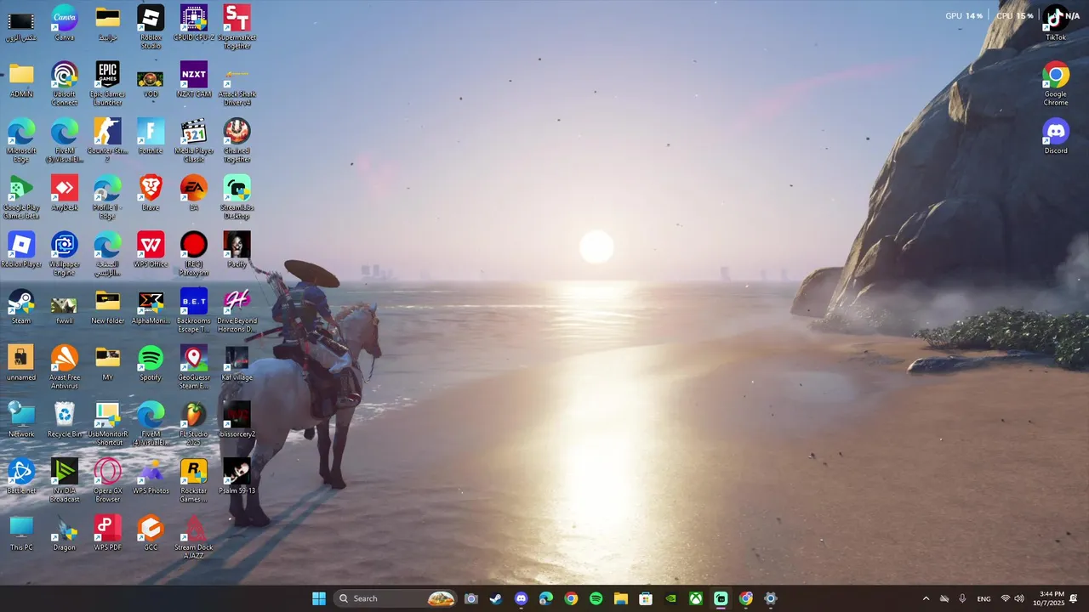The width and height of the screenshot is (1089, 612).
Task: Select the Avast Free Antivirus icon
Action: [65, 367]
